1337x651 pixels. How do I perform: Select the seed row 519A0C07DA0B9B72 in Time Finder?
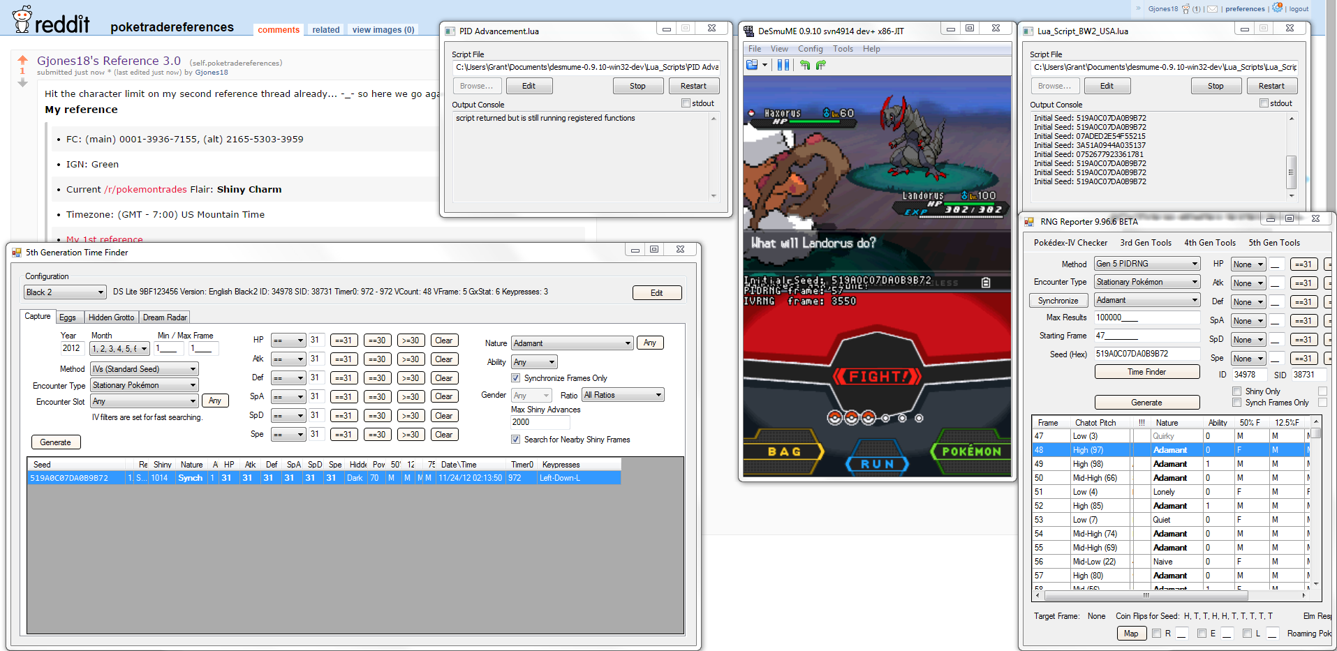pos(324,478)
